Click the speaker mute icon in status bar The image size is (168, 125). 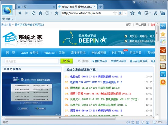(128, 122)
